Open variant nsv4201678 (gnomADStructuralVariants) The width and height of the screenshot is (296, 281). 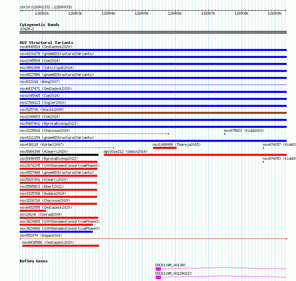pyautogui.click(x=57, y=54)
